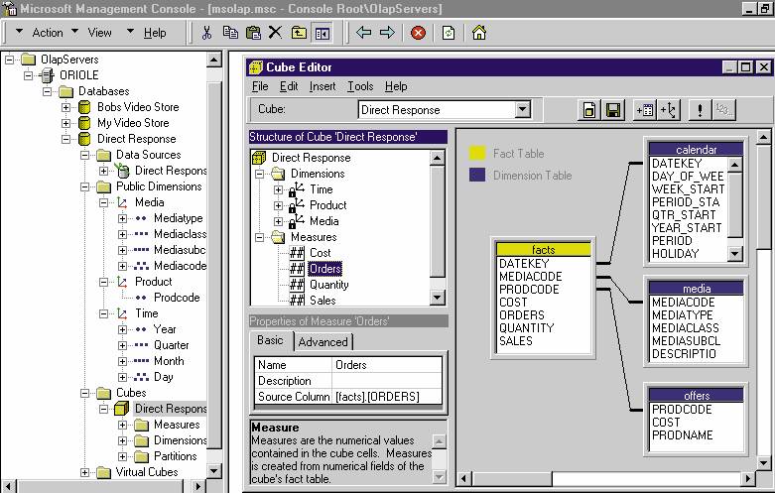Select the Prodcode level under Product
Viewport: 775px width, 493px height.
pyautogui.click(x=177, y=298)
